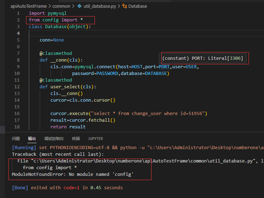
Task: Open the 调试控制台 tab
Action: [x=54, y=139]
